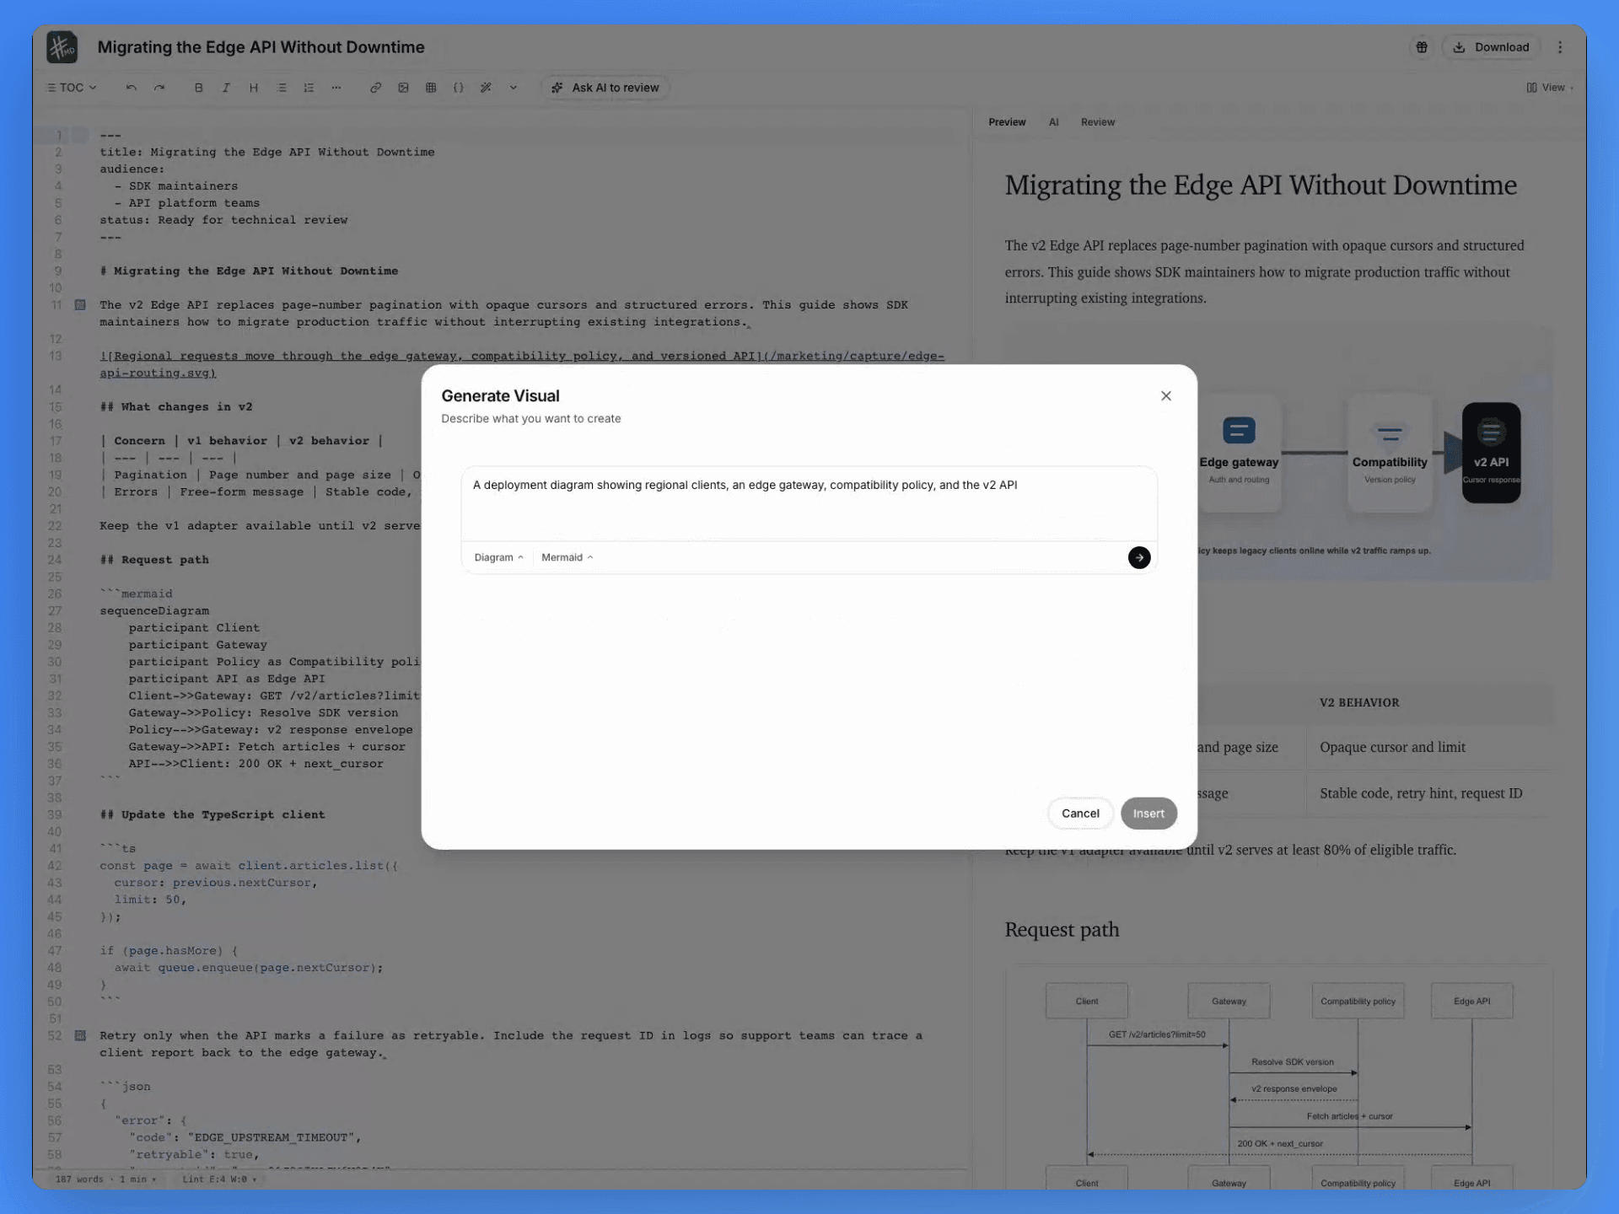Viewport: 1619px width, 1214px height.
Task: Click the Insert button
Action: 1148,814
